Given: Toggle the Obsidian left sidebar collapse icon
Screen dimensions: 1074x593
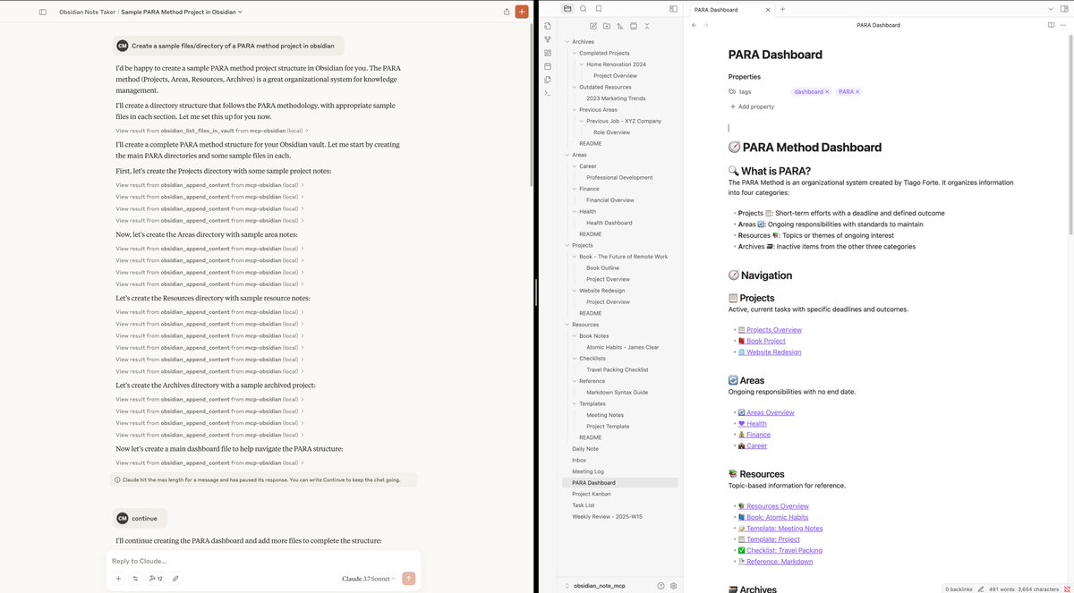Looking at the screenshot, I should [x=673, y=9].
